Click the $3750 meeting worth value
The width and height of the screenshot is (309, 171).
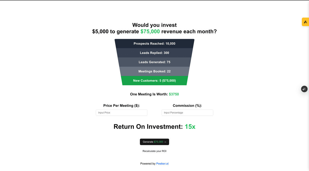(174, 94)
